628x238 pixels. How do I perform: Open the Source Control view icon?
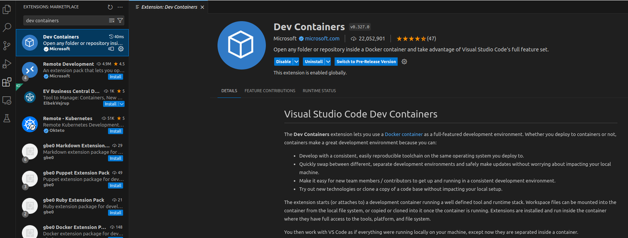coord(7,46)
